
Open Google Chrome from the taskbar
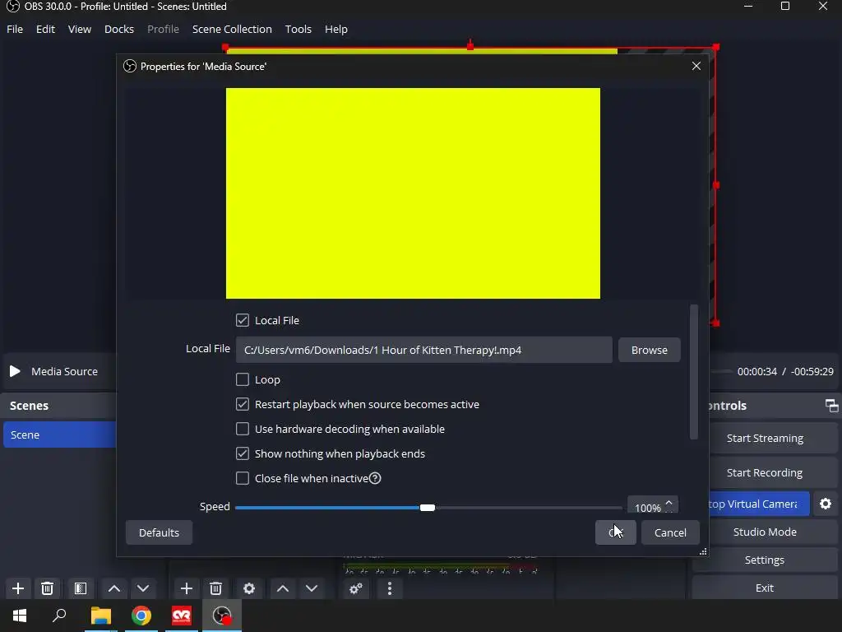141,616
